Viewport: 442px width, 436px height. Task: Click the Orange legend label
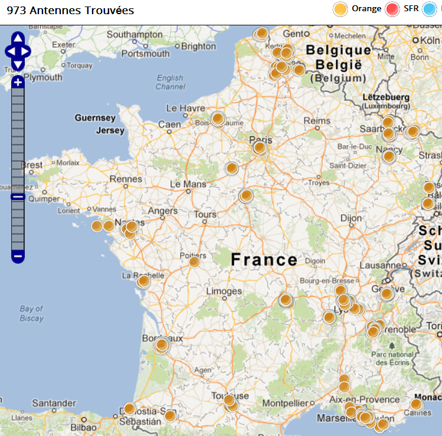(366, 9)
